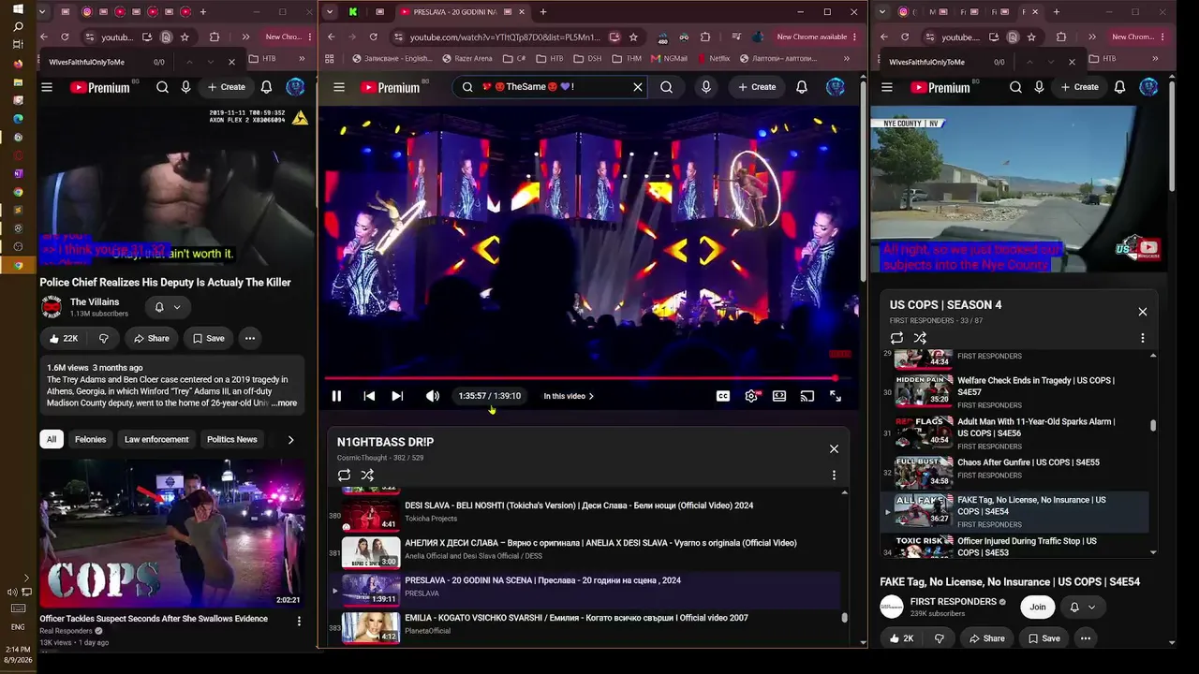Switch middle player to theater mode
This screenshot has height=674, width=1199.
pyautogui.click(x=779, y=396)
